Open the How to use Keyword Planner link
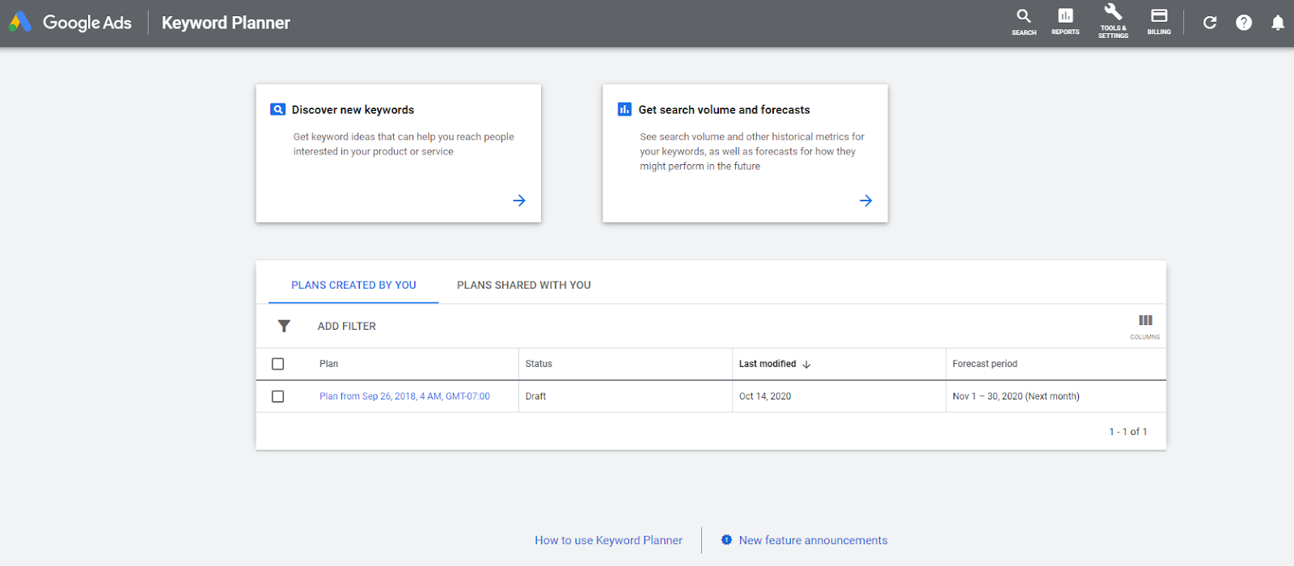Viewport: 1294px width, 566px height. (608, 540)
